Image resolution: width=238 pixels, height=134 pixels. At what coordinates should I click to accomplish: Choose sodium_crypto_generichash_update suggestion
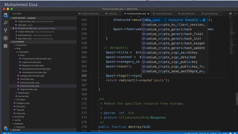(x=174, y=48)
